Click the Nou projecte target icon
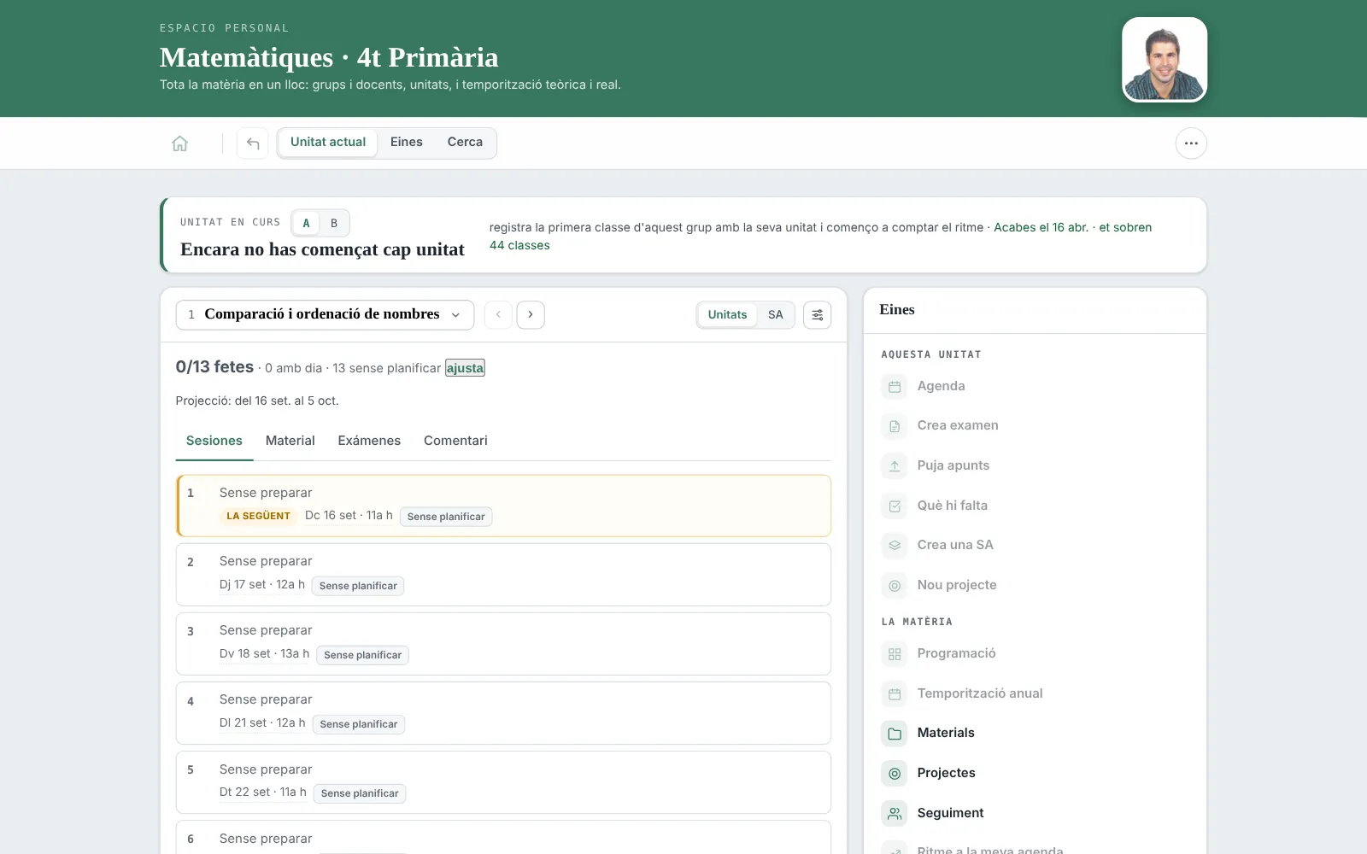Image resolution: width=1367 pixels, height=854 pixels. tap(895, 586)
